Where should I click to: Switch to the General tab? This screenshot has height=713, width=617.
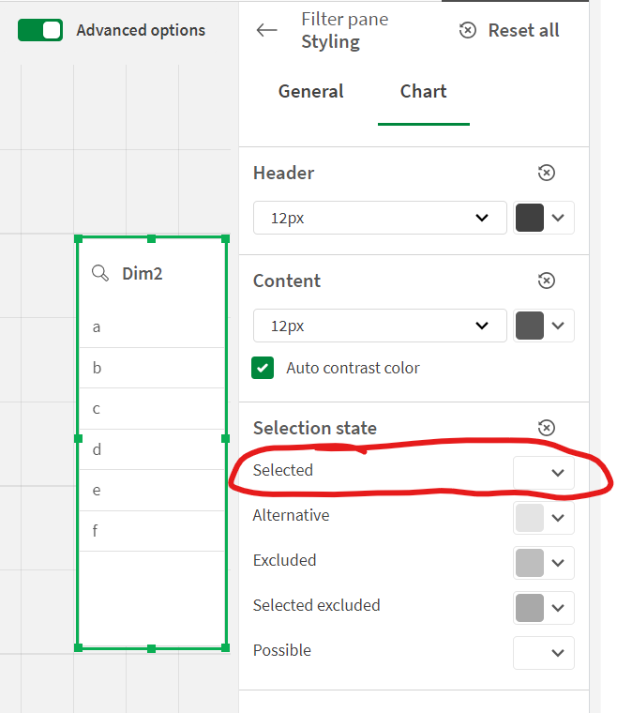[x=310, y=91]
